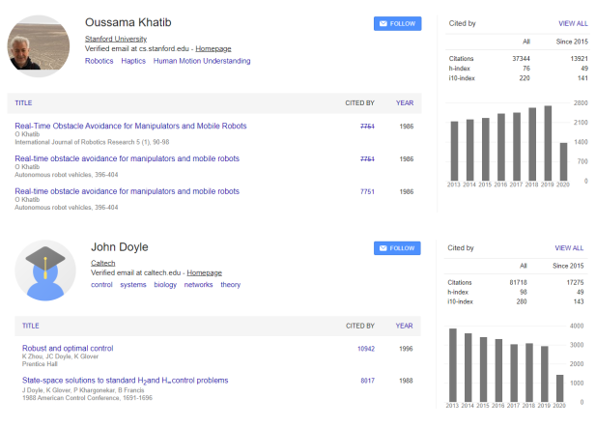Viewport: 596px width, 427px height.
Task: Sort Khatib's articles by Title
Action: pyautogui.click(x=24, y=102)
